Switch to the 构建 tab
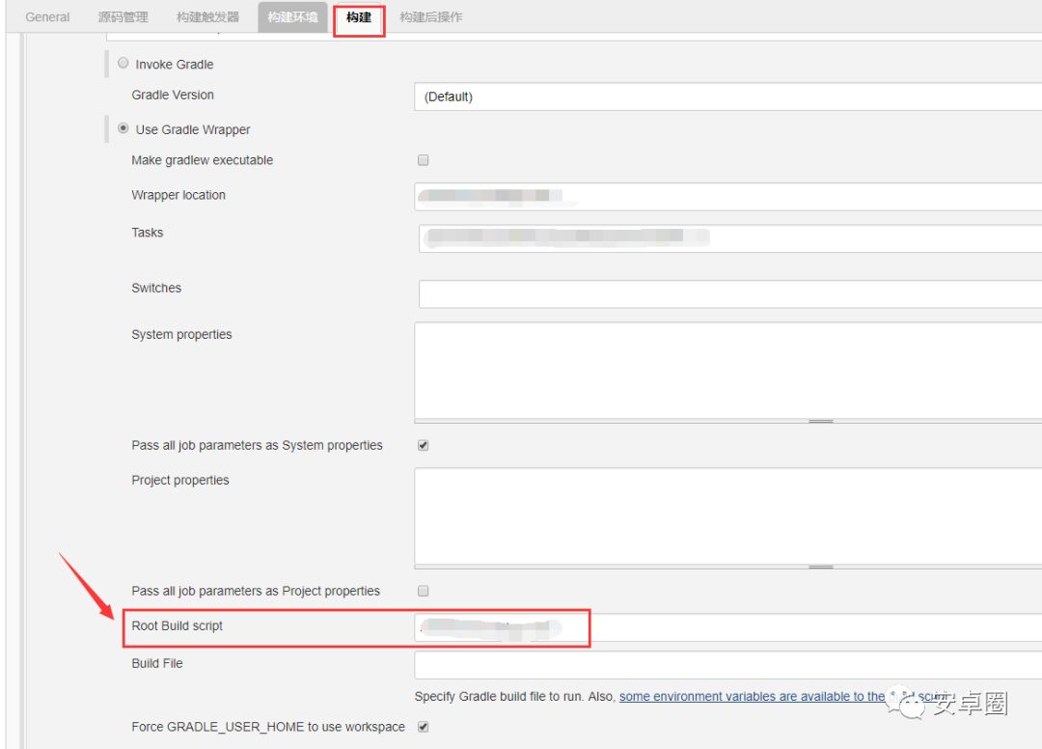 (x=359, y=18)
